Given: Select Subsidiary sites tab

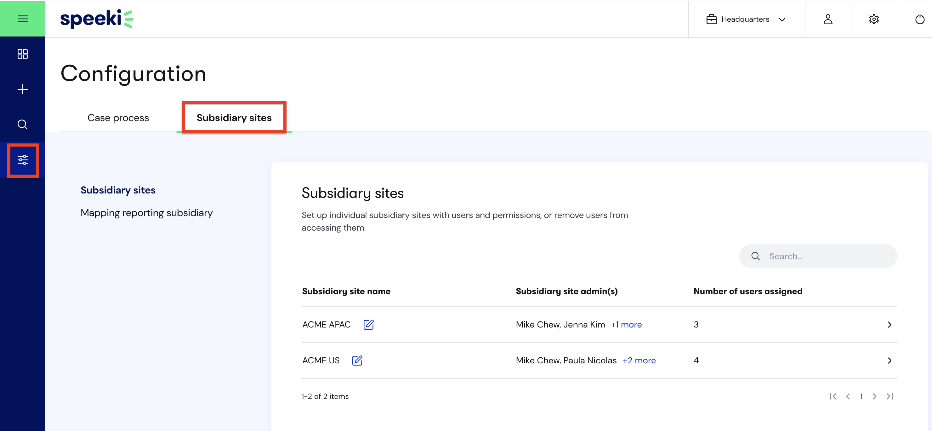Looking at the screenshot, I should pyautogui.click(x=234, y=117).
